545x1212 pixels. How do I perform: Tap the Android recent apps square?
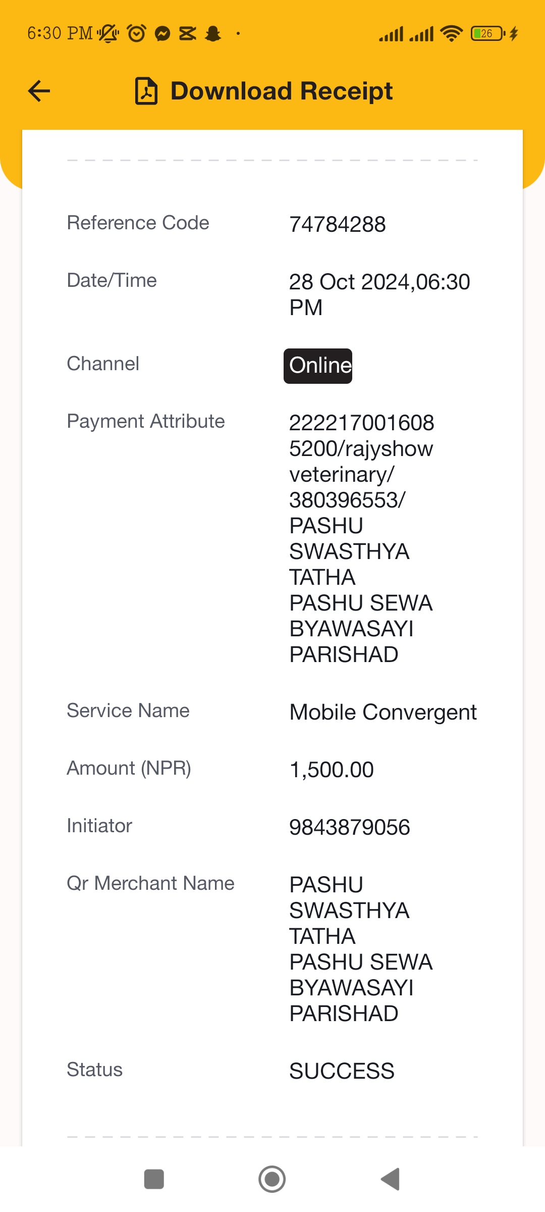154,1179
